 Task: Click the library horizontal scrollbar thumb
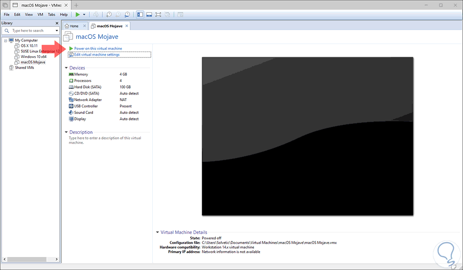[x=27, y=259]
